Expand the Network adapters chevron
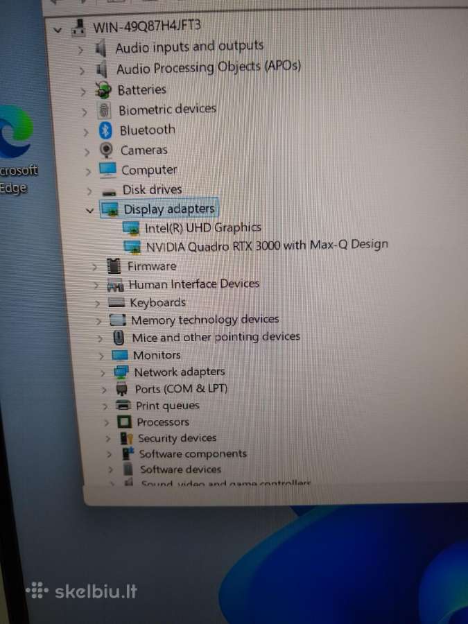The width and height of the screenshot is (468, 624). (103, 373)
